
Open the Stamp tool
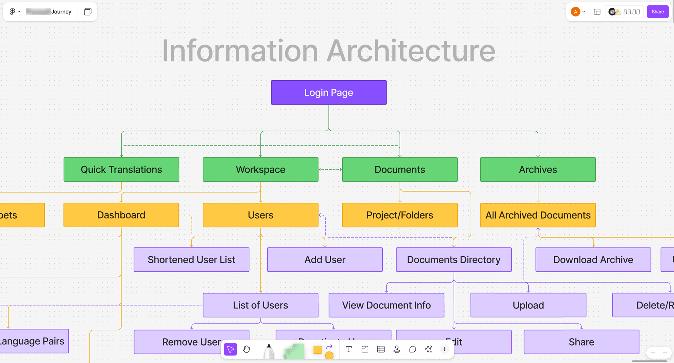(397, 349)
